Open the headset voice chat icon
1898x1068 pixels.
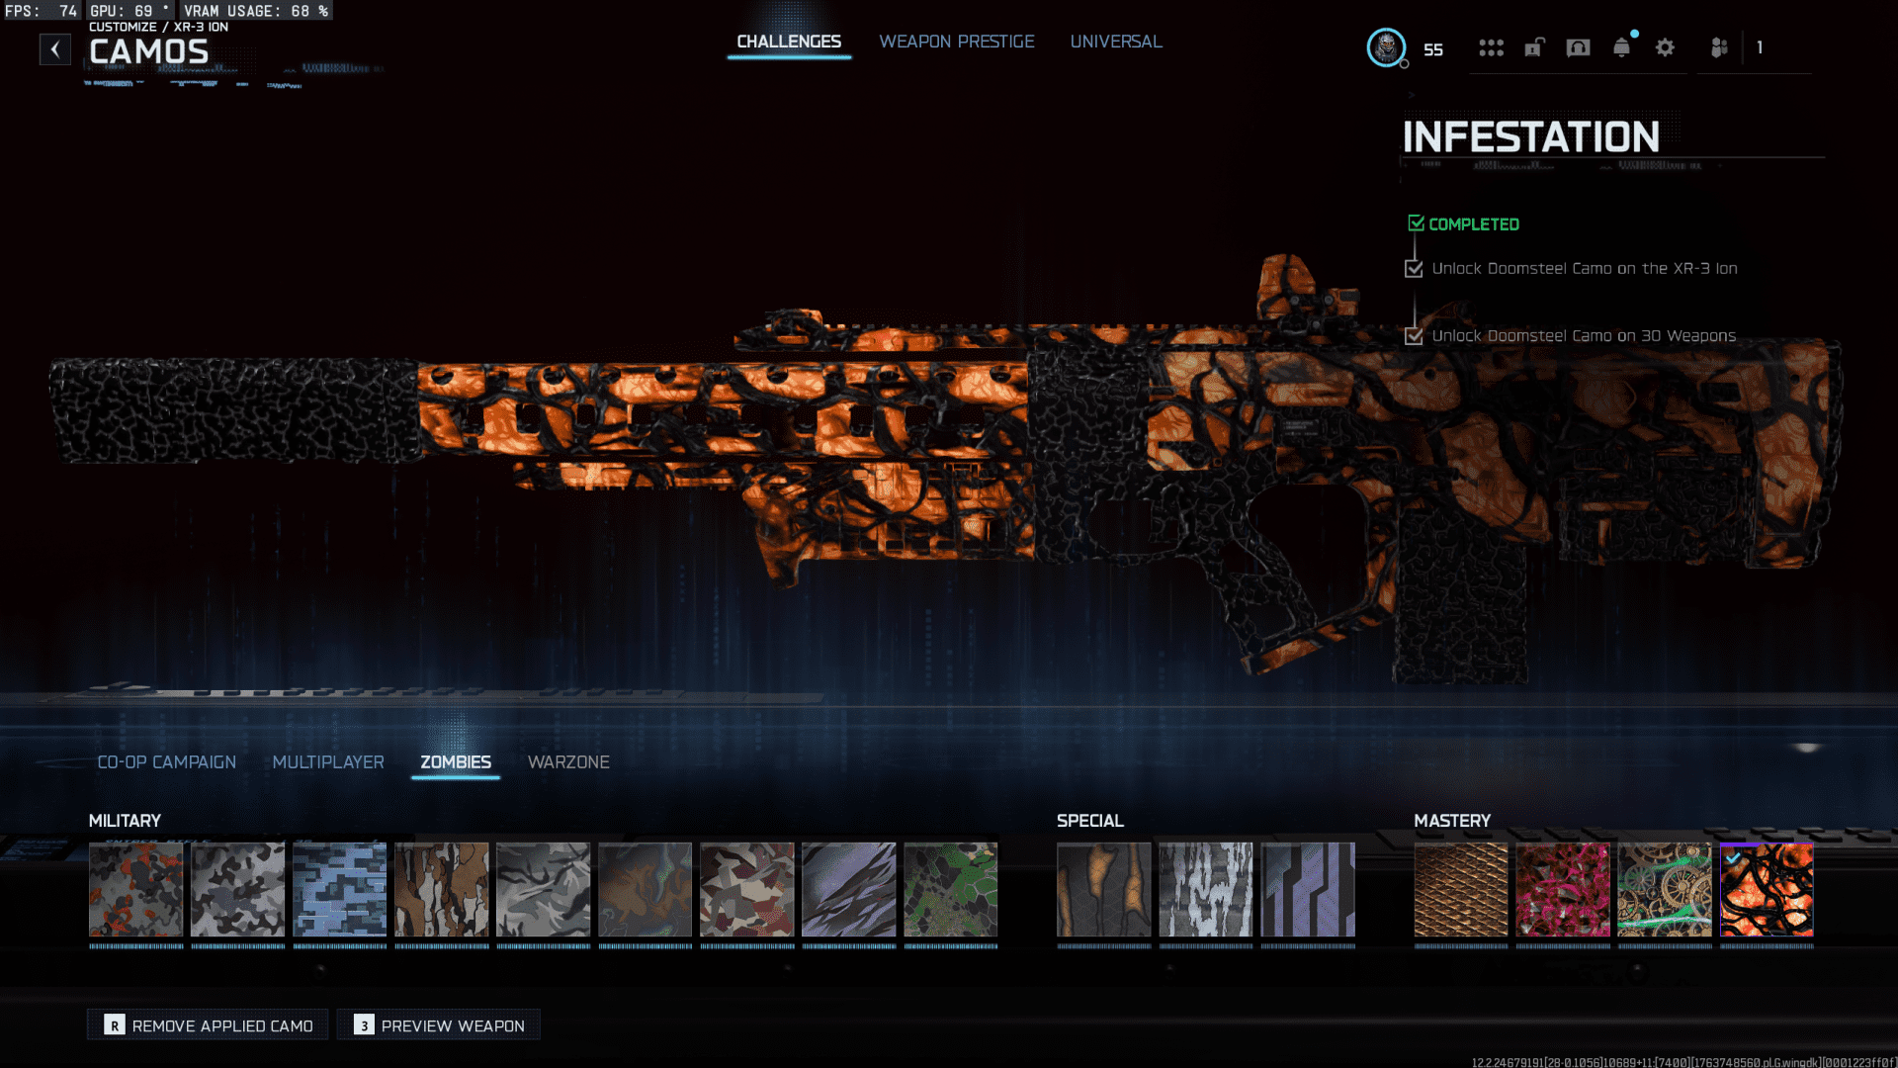point(1578,47)
